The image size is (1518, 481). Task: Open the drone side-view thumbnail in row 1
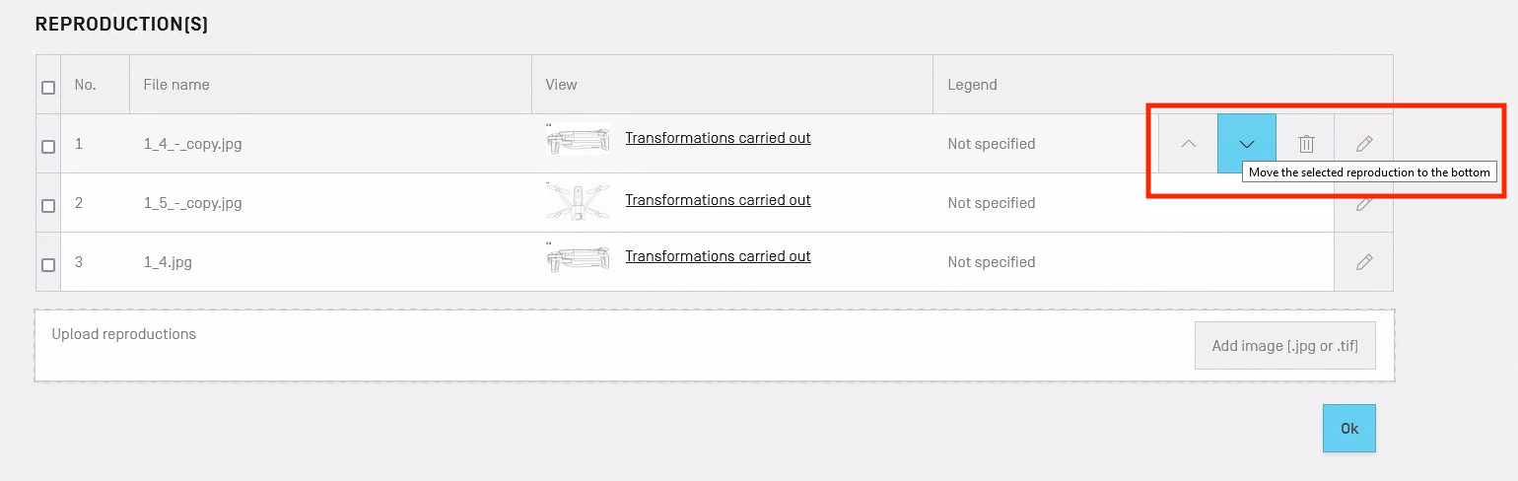coord(578,140)
